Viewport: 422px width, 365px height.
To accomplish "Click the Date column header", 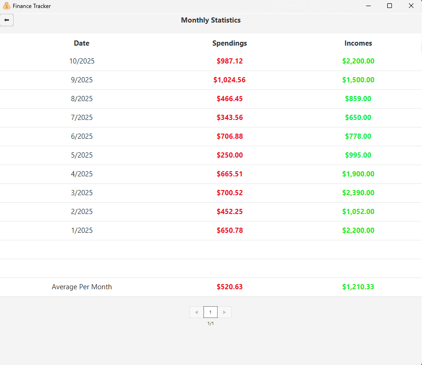I will [x=81, y=43].
